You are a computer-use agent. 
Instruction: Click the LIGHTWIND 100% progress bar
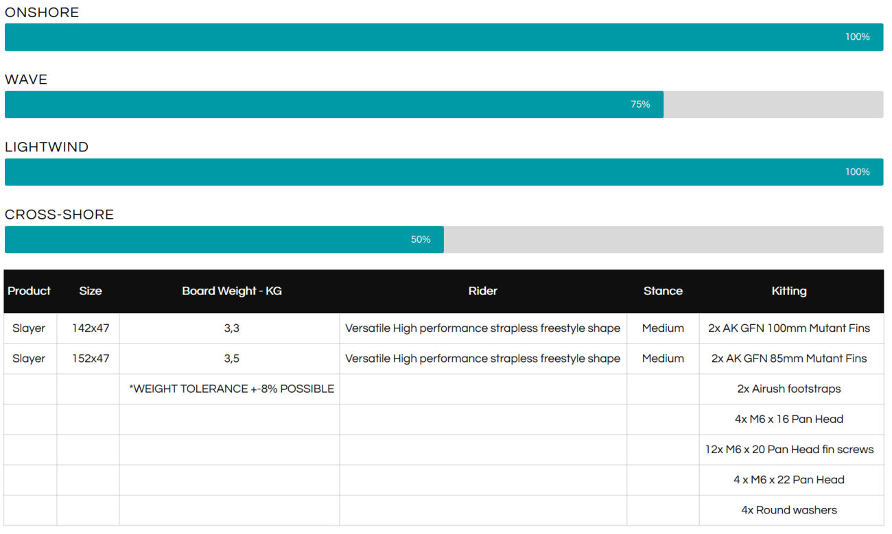click(443, 172)
